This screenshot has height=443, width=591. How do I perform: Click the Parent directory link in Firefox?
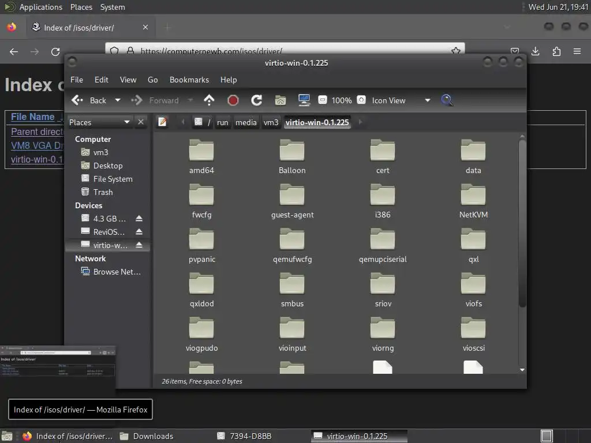[x=37, y=132]
